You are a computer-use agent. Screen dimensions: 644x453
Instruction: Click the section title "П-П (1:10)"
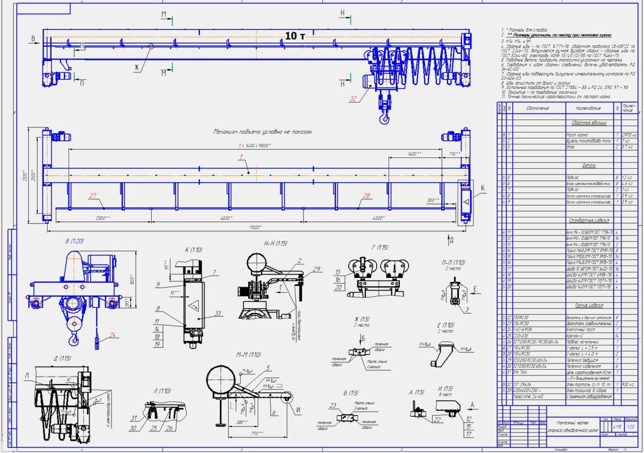(x=454, y=262)
